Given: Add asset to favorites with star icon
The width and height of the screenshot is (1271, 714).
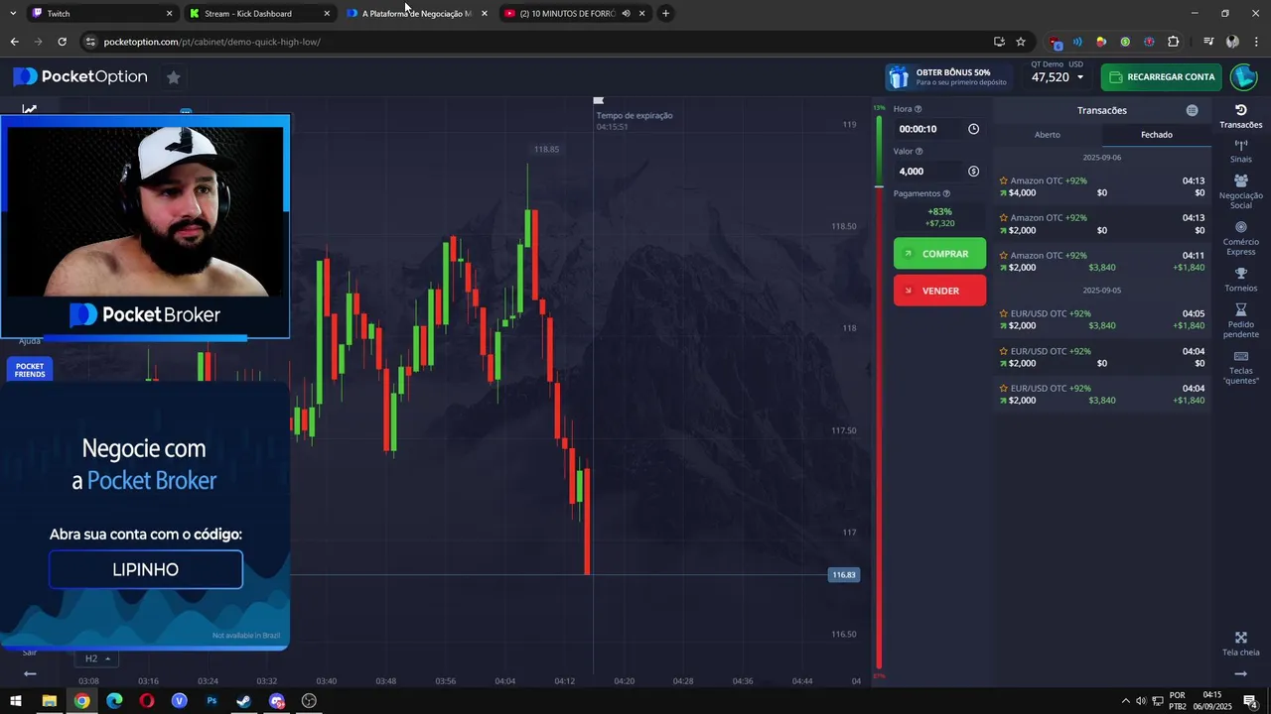Looking at the screenshot, I should [x=173, y=77].
